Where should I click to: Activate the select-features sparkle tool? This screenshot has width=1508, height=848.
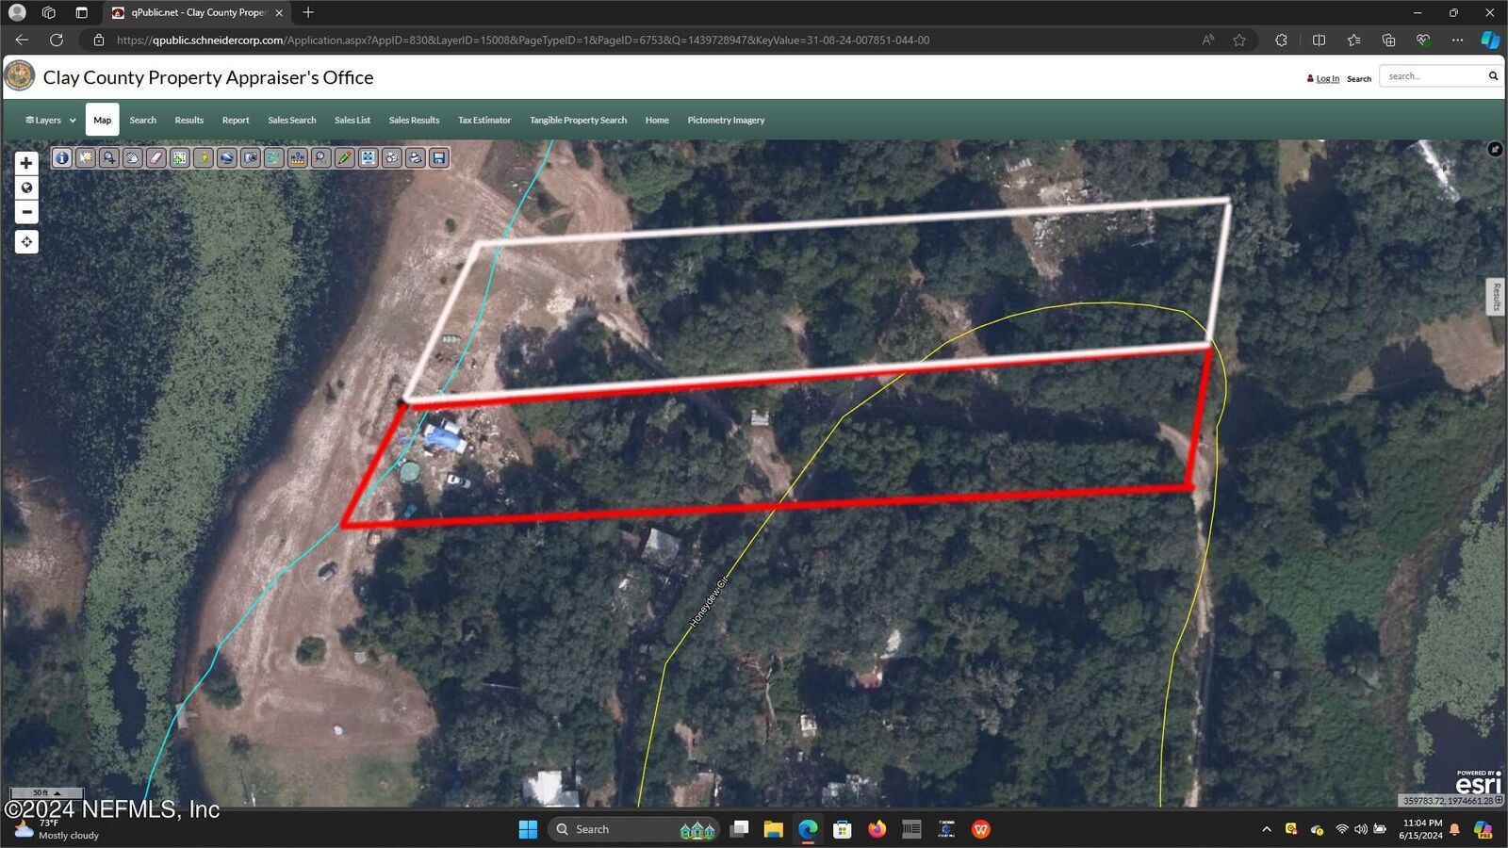point(86,158)
